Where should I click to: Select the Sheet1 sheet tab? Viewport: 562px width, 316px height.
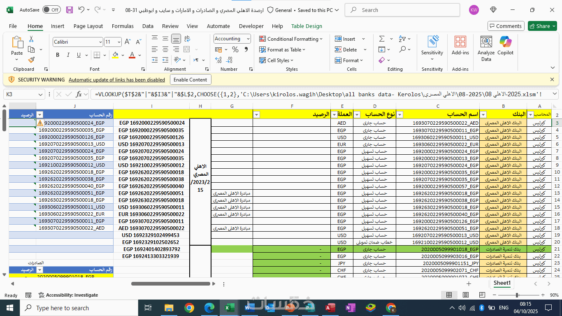502,283
